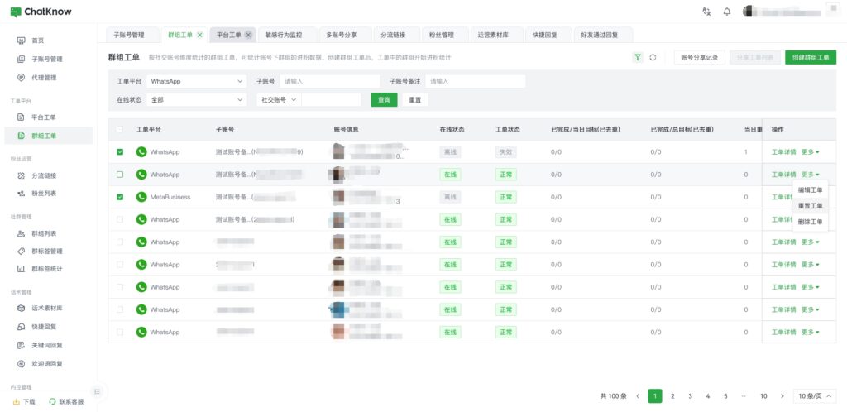
Task: Open the 工单平台 WhatsApp dropdown
Action: pyautogui.click(x=197, y=82)
